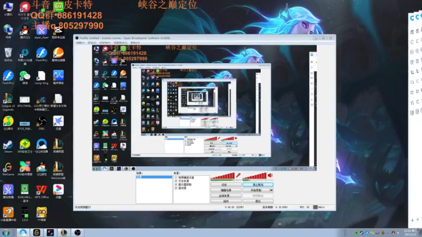
Task: Open the QQ游戏 desktop icon
Action: click(x=42, y=169)
